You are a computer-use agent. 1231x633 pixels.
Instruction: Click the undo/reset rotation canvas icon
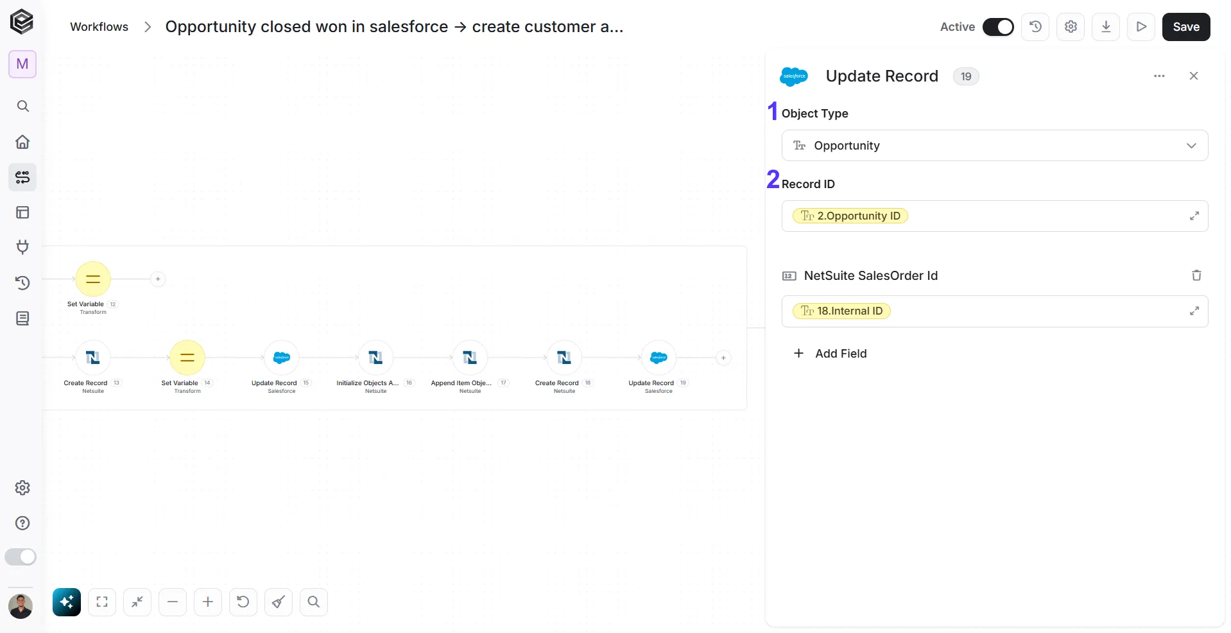tap(243, 602)
